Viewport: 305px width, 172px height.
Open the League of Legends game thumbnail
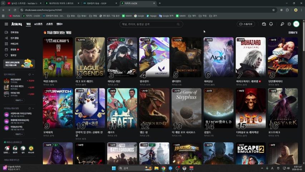click(x=90, y=57)
